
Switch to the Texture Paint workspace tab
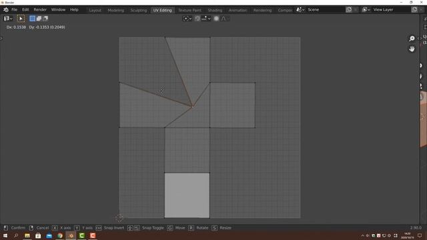[189, 10]
